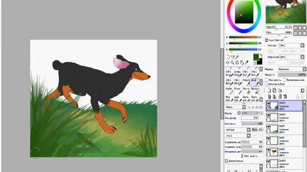The height and width of the screenshot is (172, 307).
Task: Toggle visibility of fourth layer from top
Action: tap(269, 138)
